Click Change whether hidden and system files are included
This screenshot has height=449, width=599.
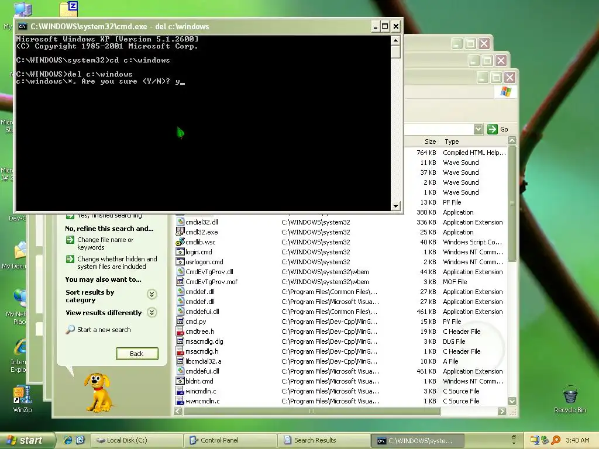click(x=117, y=263)
